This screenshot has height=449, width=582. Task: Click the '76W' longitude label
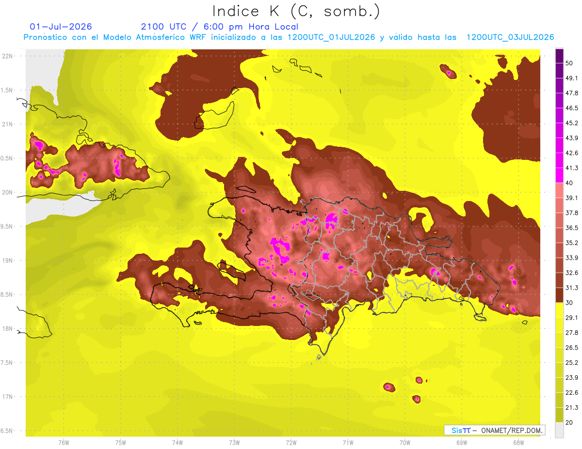coord(64,443)
